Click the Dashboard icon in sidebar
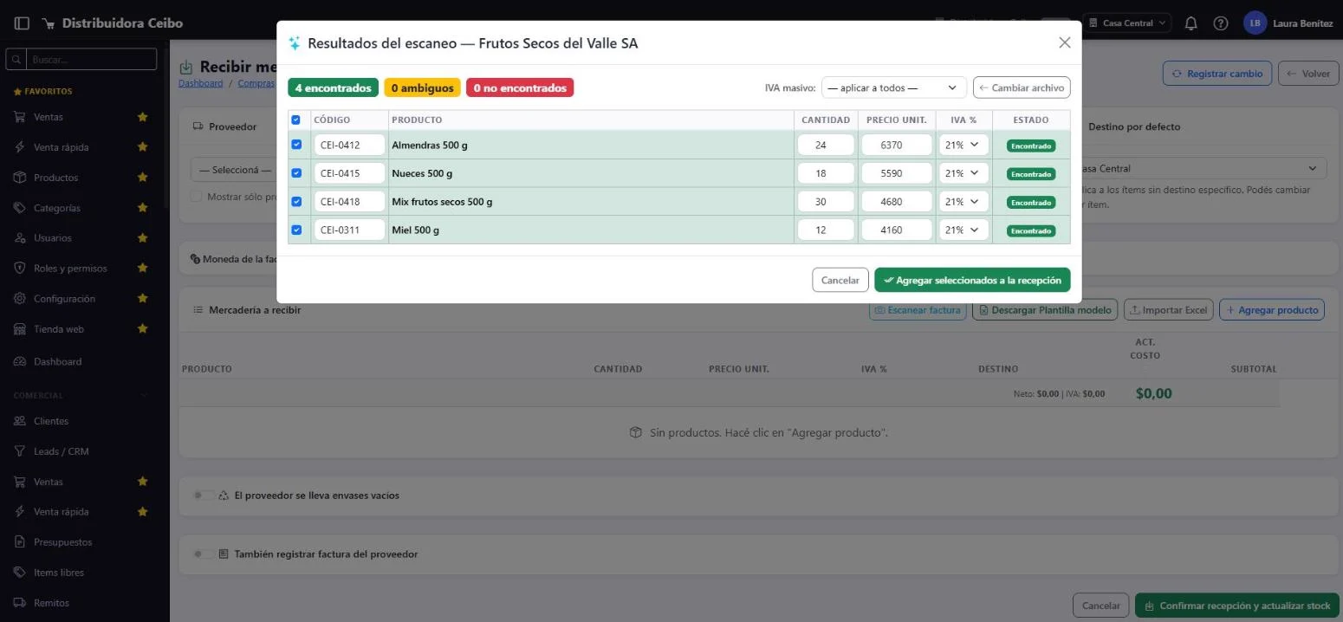 19,361
